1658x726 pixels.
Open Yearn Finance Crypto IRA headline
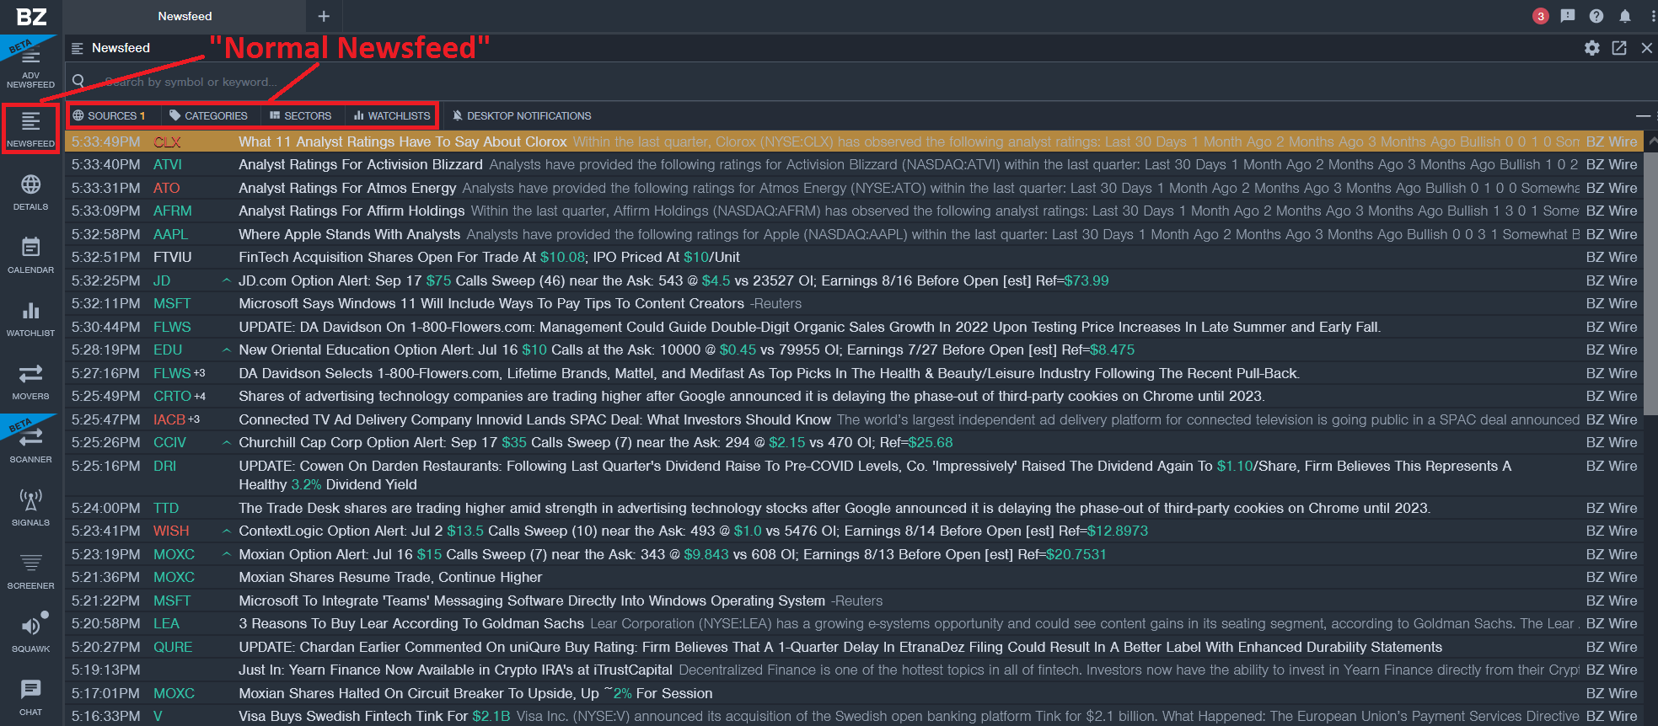point(455,670)
